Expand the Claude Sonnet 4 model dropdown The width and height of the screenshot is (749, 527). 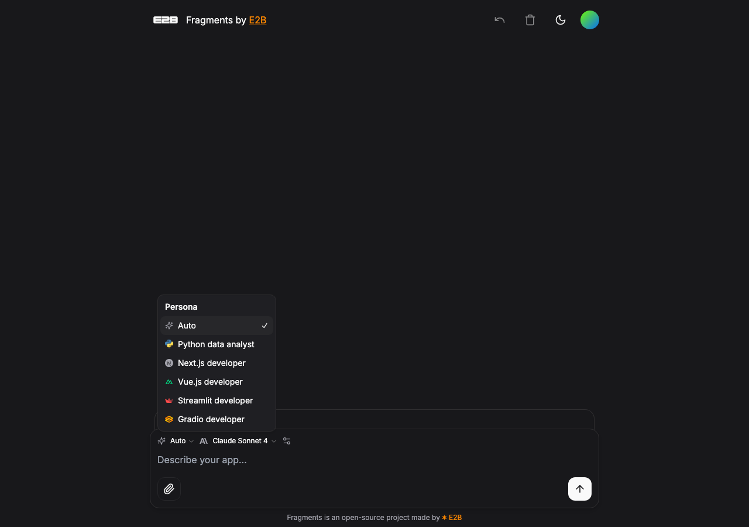[238, 441]
